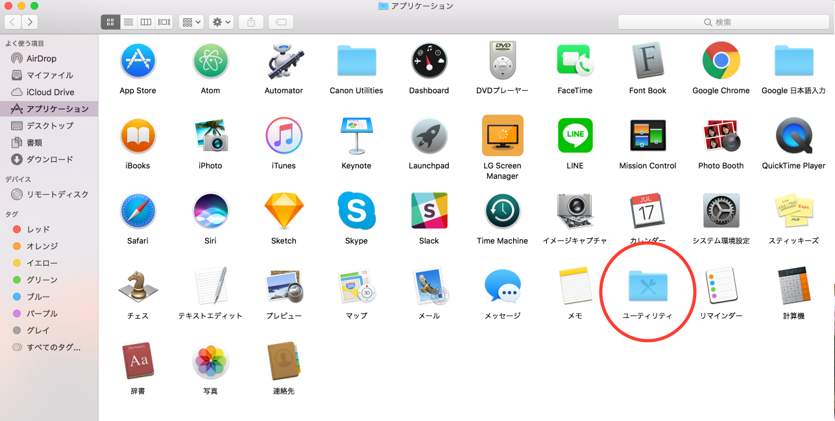Select the Siri icon
The height and width of the screenshot is (421, 835).
pos(210,212)
